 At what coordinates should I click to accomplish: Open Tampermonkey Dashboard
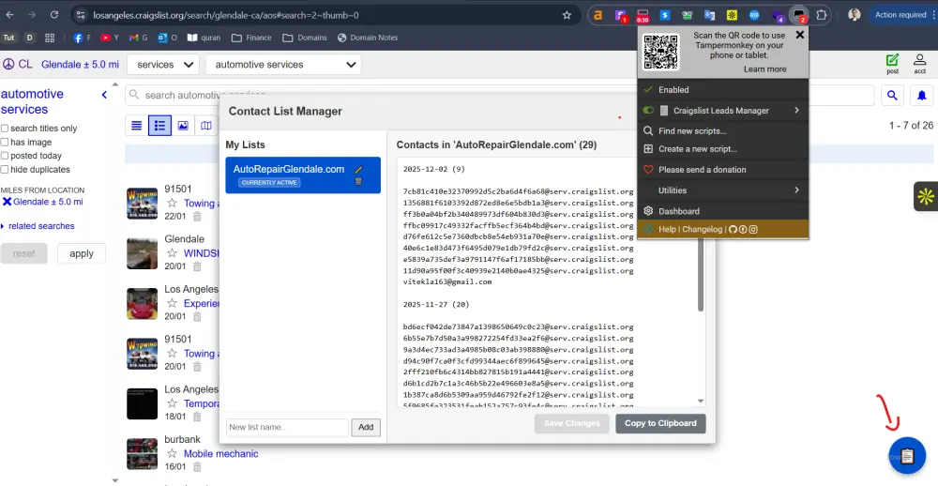(x=722, y=211)
